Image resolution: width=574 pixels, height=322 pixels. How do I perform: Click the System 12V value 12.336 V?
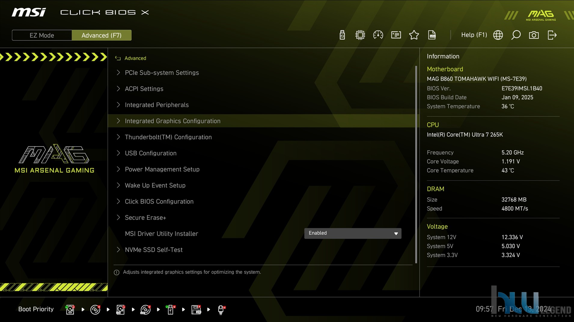[512, 237]
